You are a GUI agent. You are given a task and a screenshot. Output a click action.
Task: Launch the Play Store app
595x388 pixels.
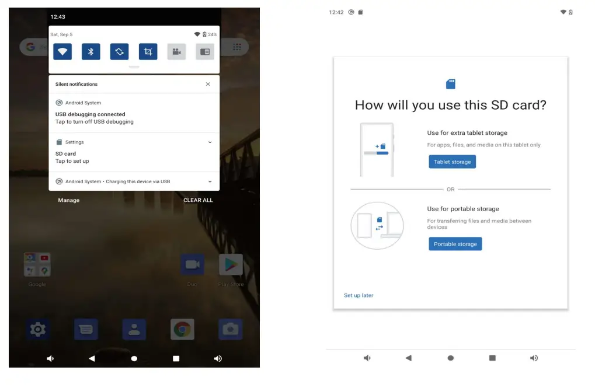click(x=231, y=265)
